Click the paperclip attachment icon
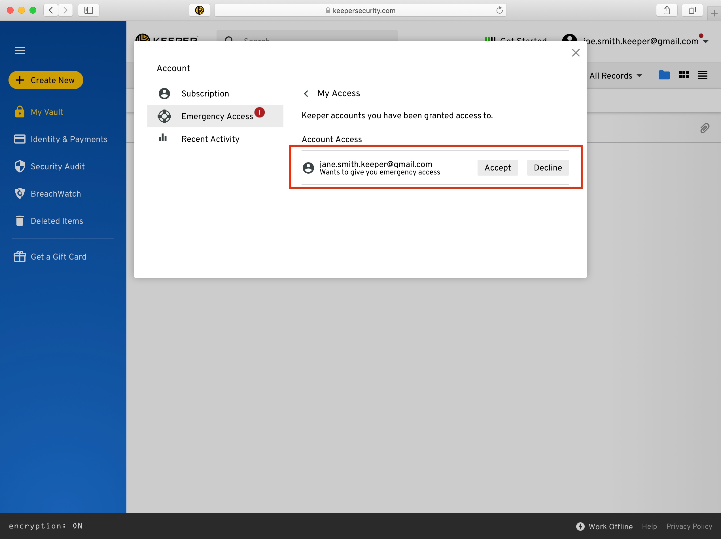The width and height of the screenshot is (721, 539). tap(704, 128)
